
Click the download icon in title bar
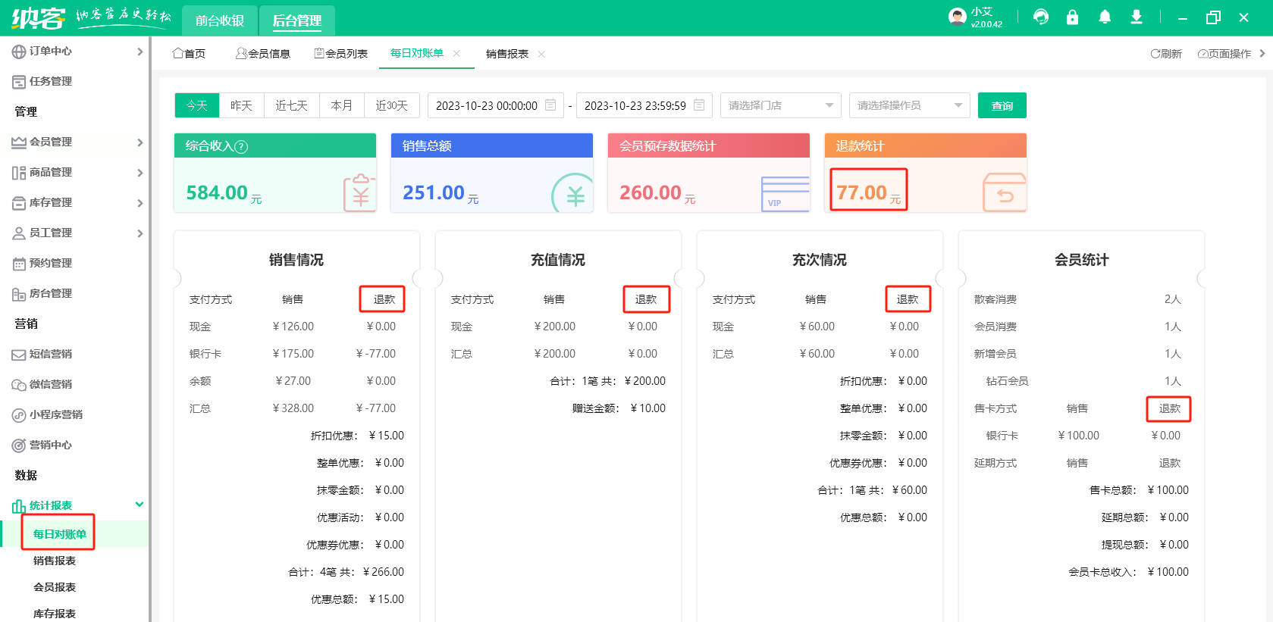point(1136,17)
